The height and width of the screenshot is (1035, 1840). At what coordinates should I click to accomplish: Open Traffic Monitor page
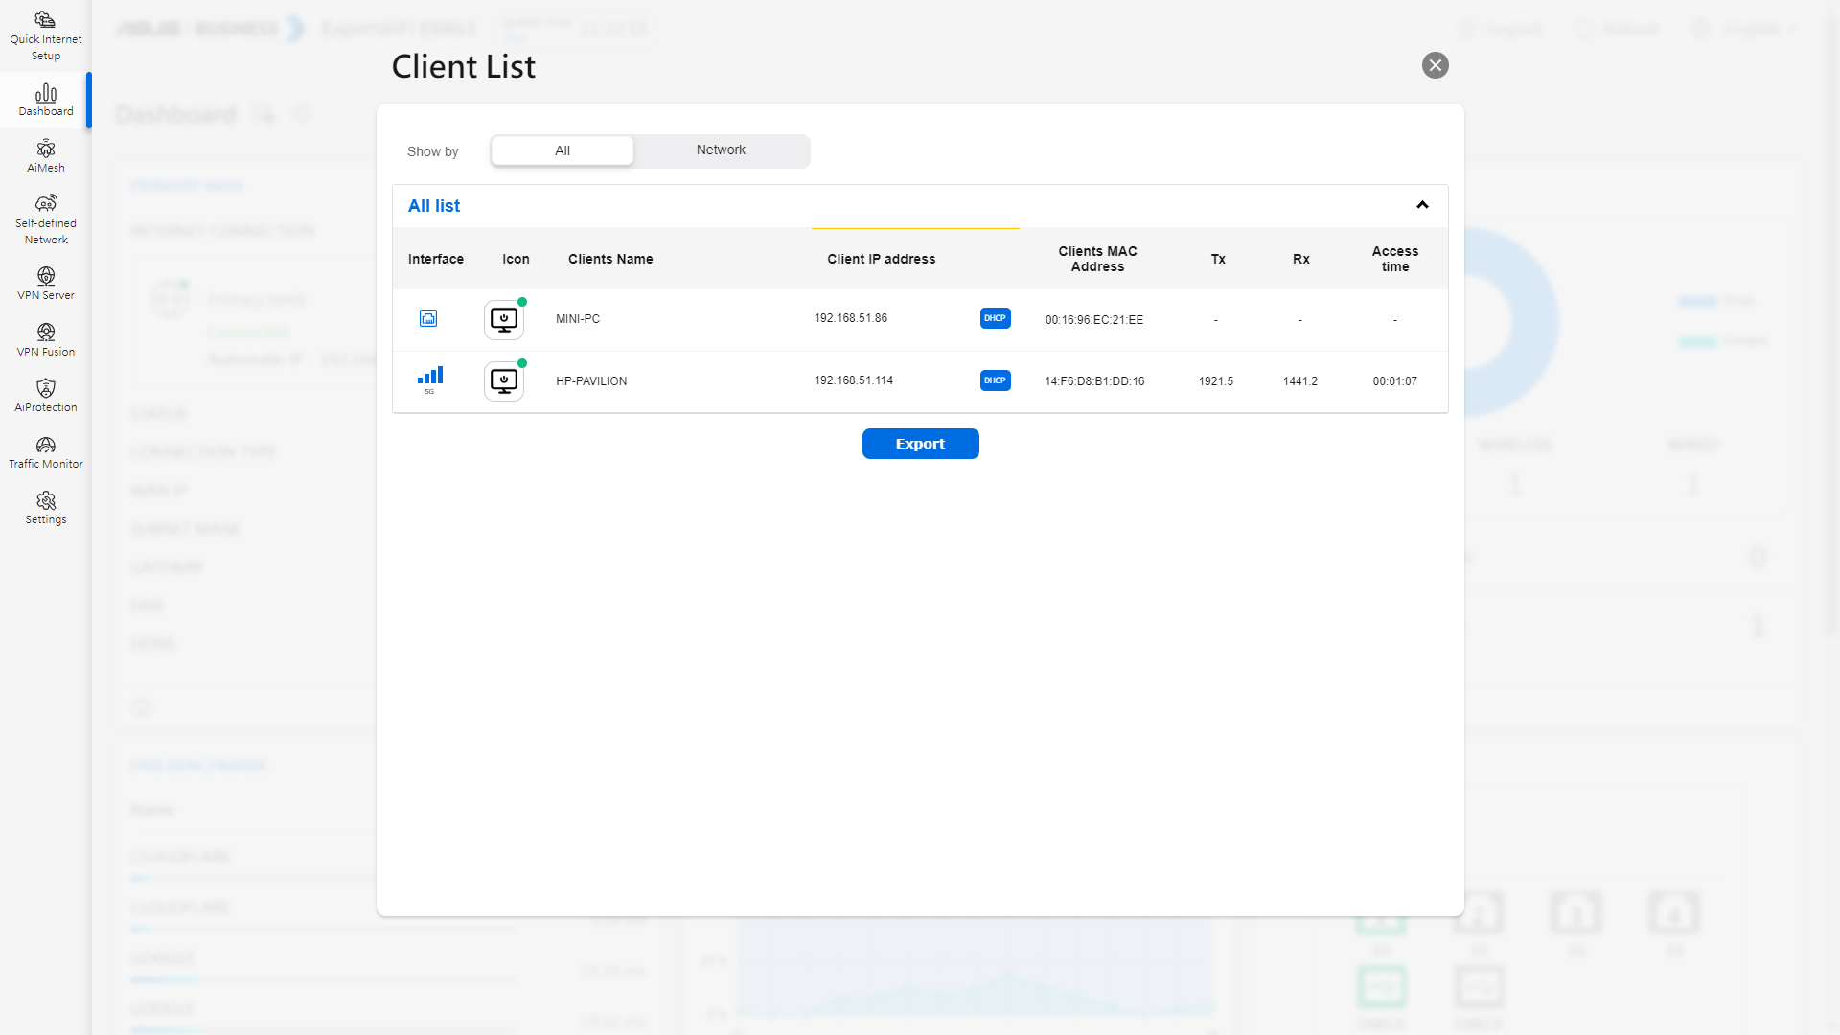[x=45, y=451]
